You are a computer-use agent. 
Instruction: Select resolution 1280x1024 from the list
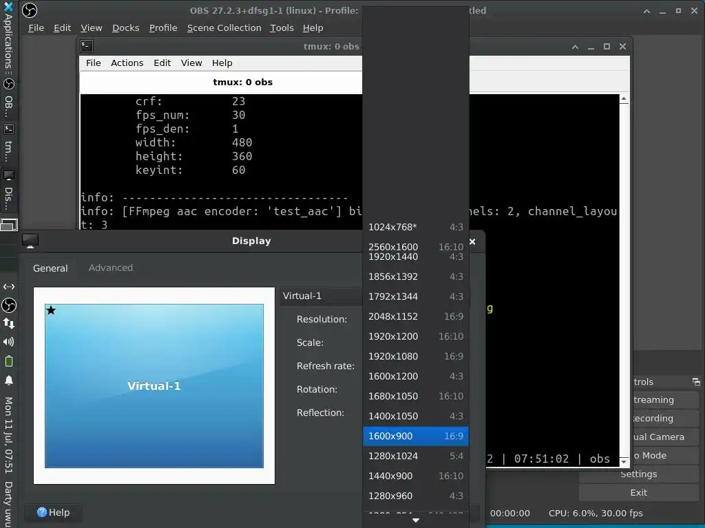[415, 456]
